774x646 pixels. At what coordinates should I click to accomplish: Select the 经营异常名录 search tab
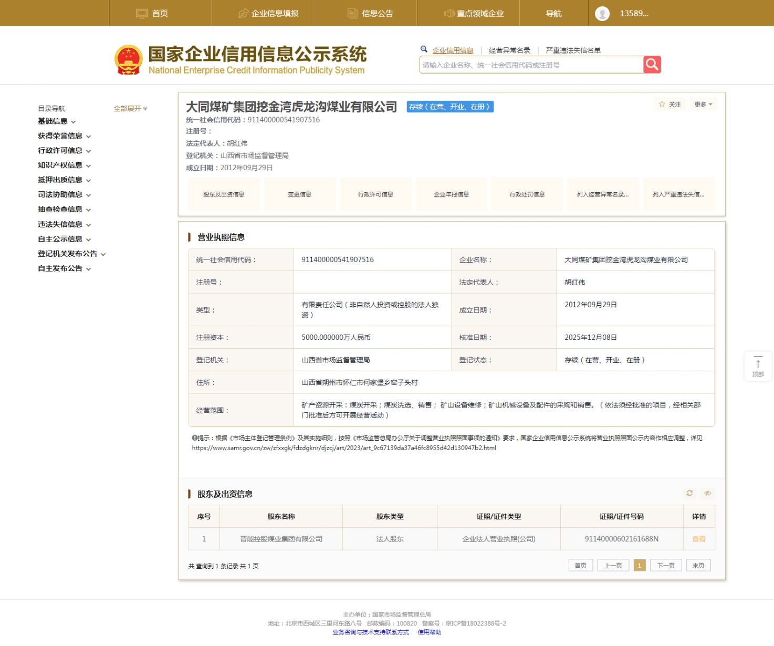[510, 50]
